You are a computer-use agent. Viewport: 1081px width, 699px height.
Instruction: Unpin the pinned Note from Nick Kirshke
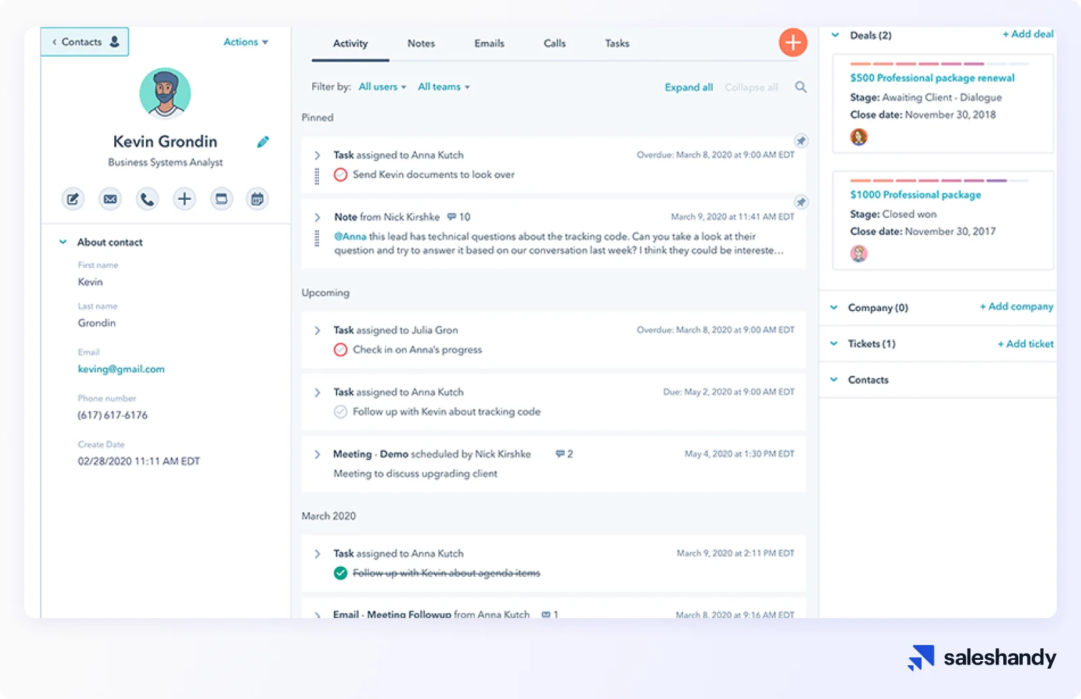801,202
